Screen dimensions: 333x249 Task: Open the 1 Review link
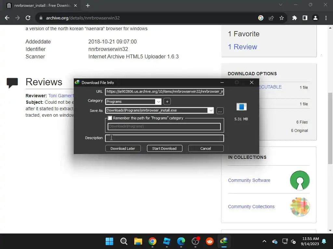[x=243, y=47]
